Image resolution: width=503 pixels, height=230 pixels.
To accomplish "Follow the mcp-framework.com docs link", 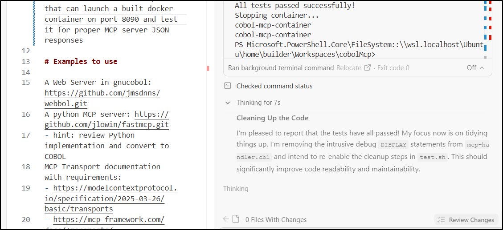I will click(x=109, y=219).
